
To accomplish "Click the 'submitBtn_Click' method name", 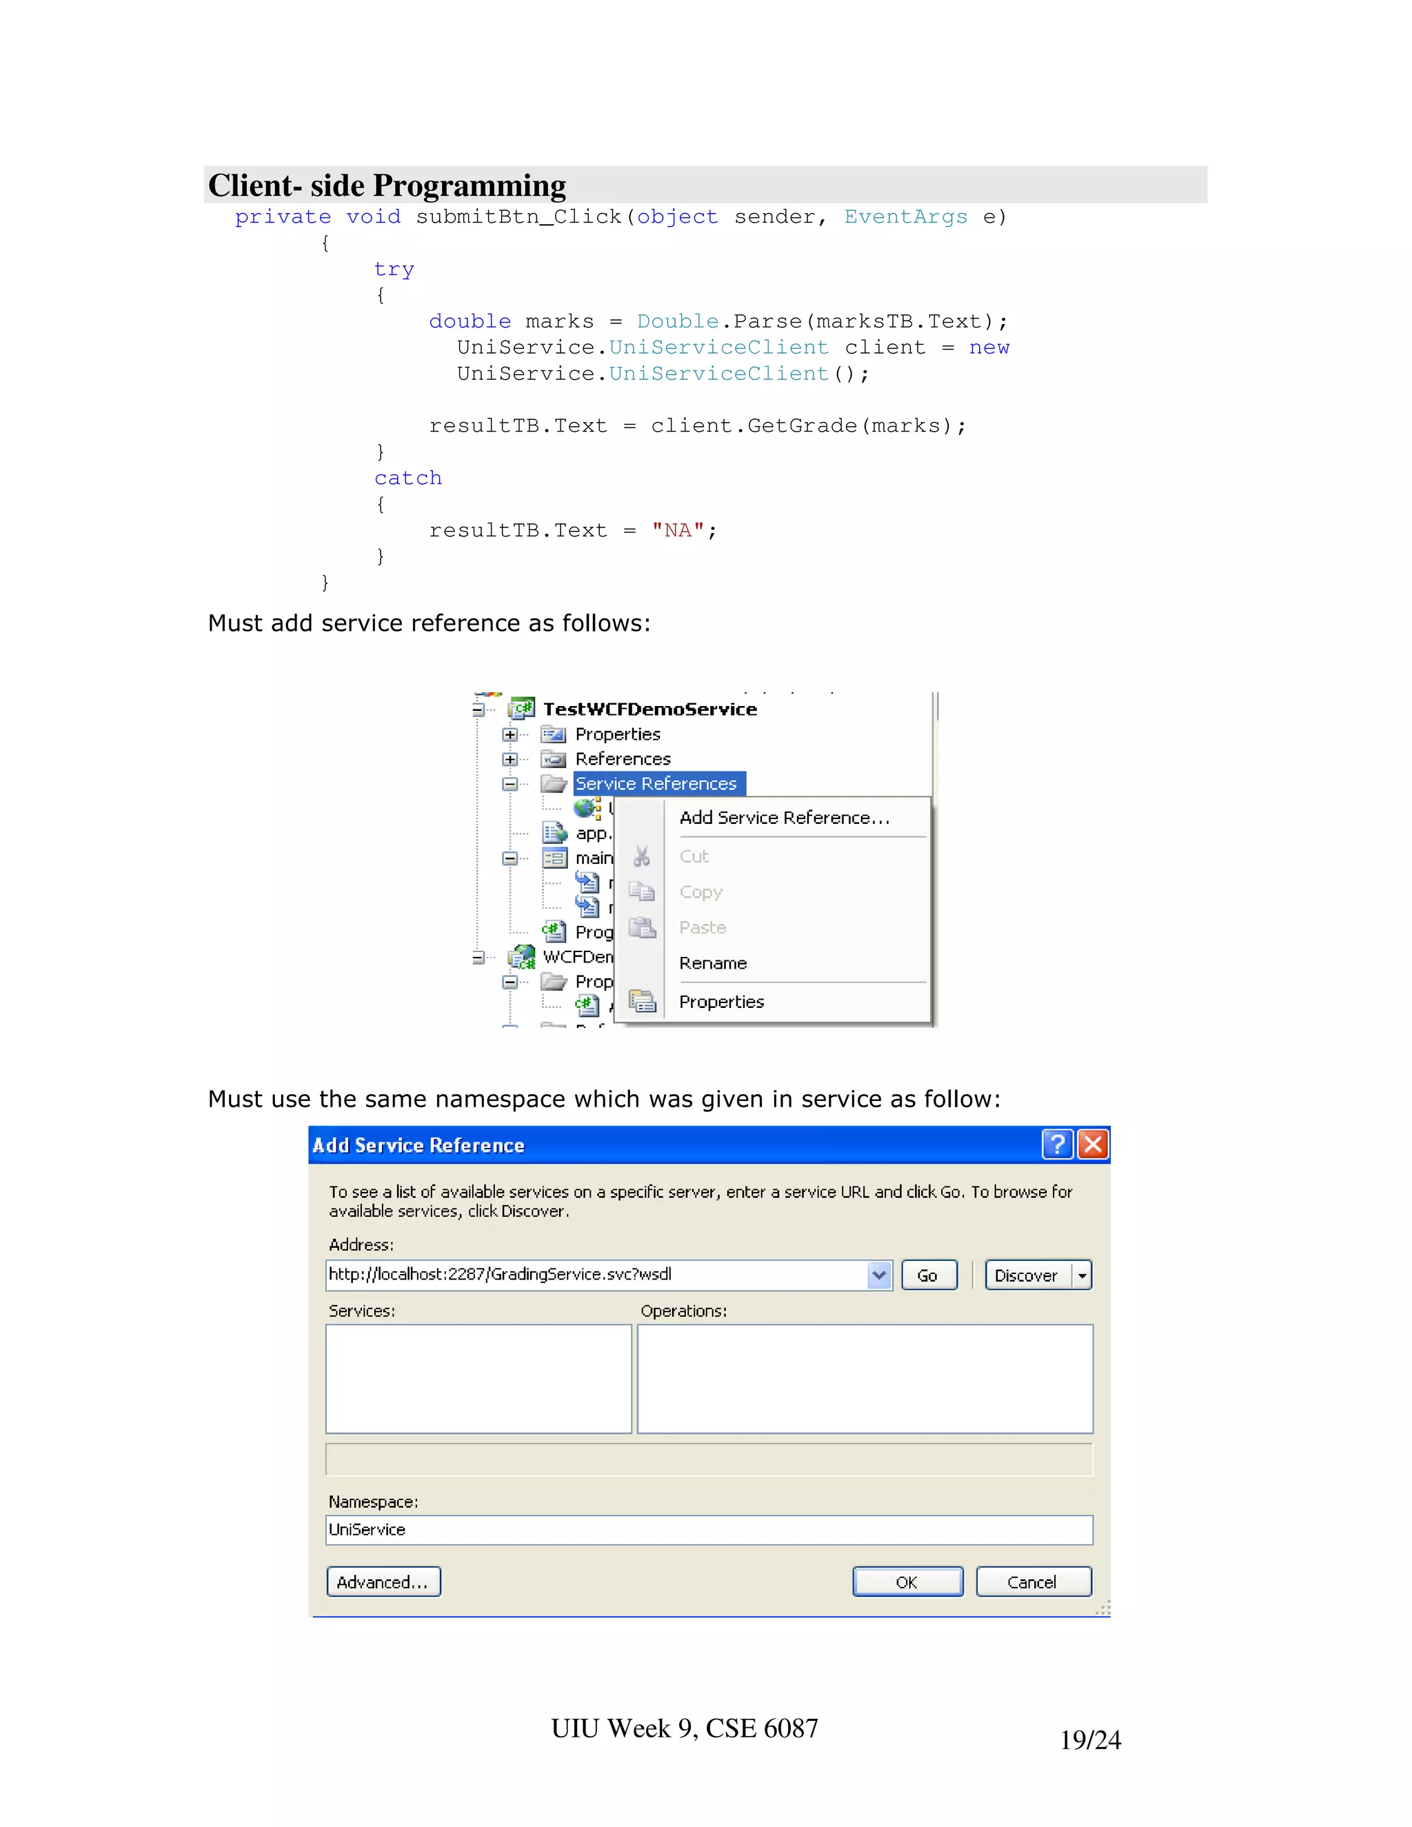I will click(519, 217).
